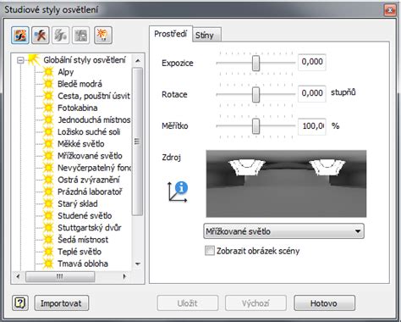Click the second toolbar icon with running figure
Image resolution: width=401 pixels, height=322 pixels.
[41, 36]
